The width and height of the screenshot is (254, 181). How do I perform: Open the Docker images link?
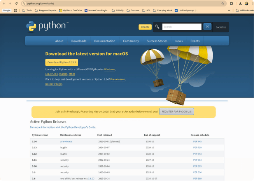(54, 84)
